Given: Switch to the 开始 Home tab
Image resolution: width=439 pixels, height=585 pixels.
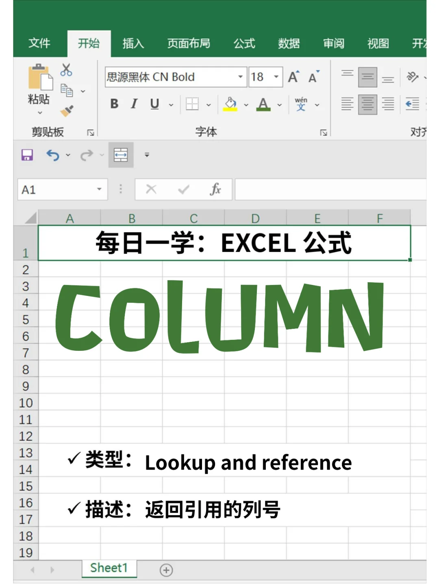Looking at the screenshot, I should [x=89, y=43].
